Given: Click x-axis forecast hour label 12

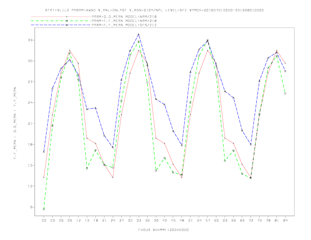Looking at the screenshot, I should 79,220.
